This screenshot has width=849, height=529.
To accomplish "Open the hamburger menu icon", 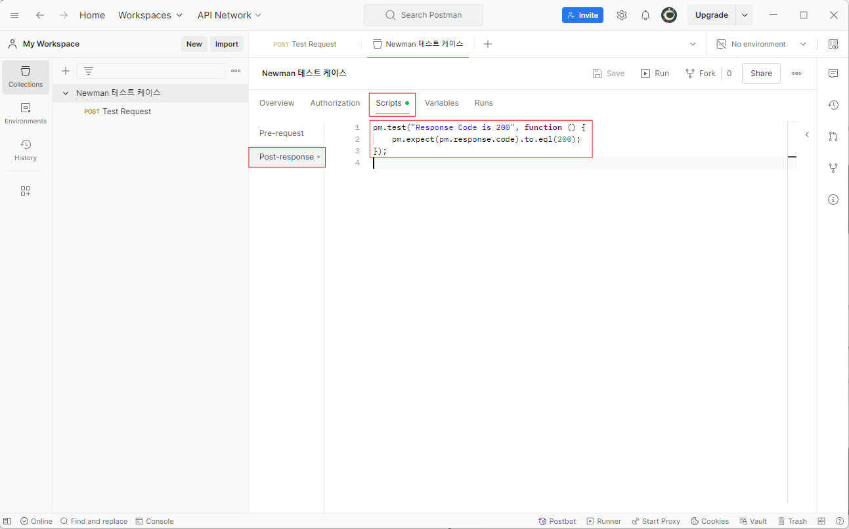I will coord(14,15).
